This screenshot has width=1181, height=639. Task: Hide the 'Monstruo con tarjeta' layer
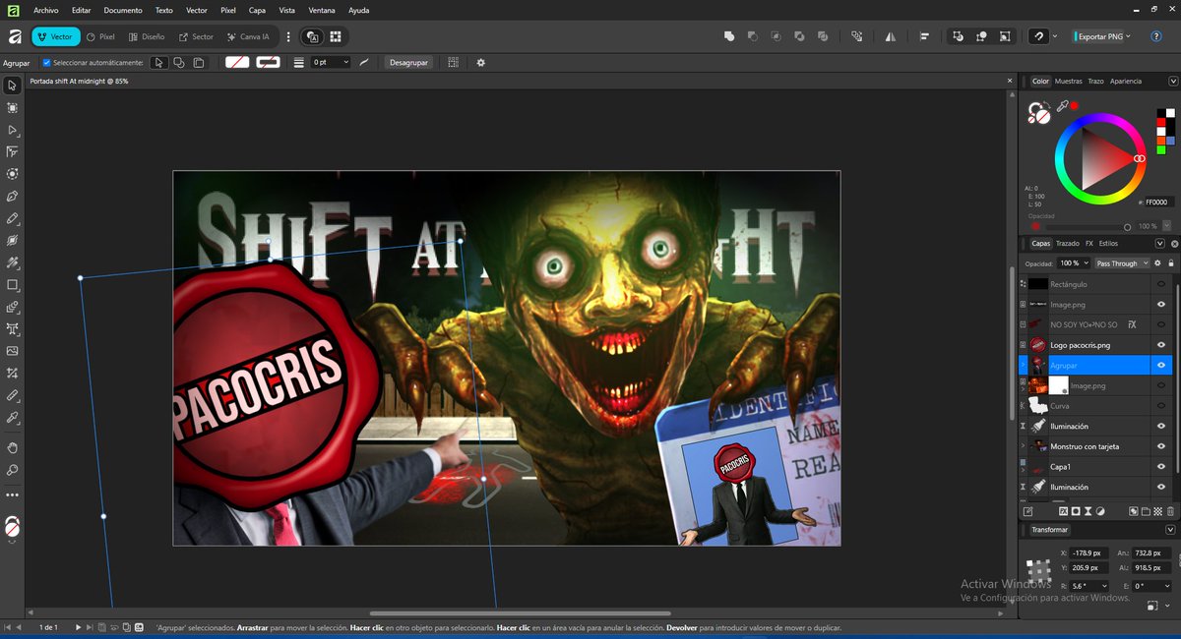tap(1161, 446)
